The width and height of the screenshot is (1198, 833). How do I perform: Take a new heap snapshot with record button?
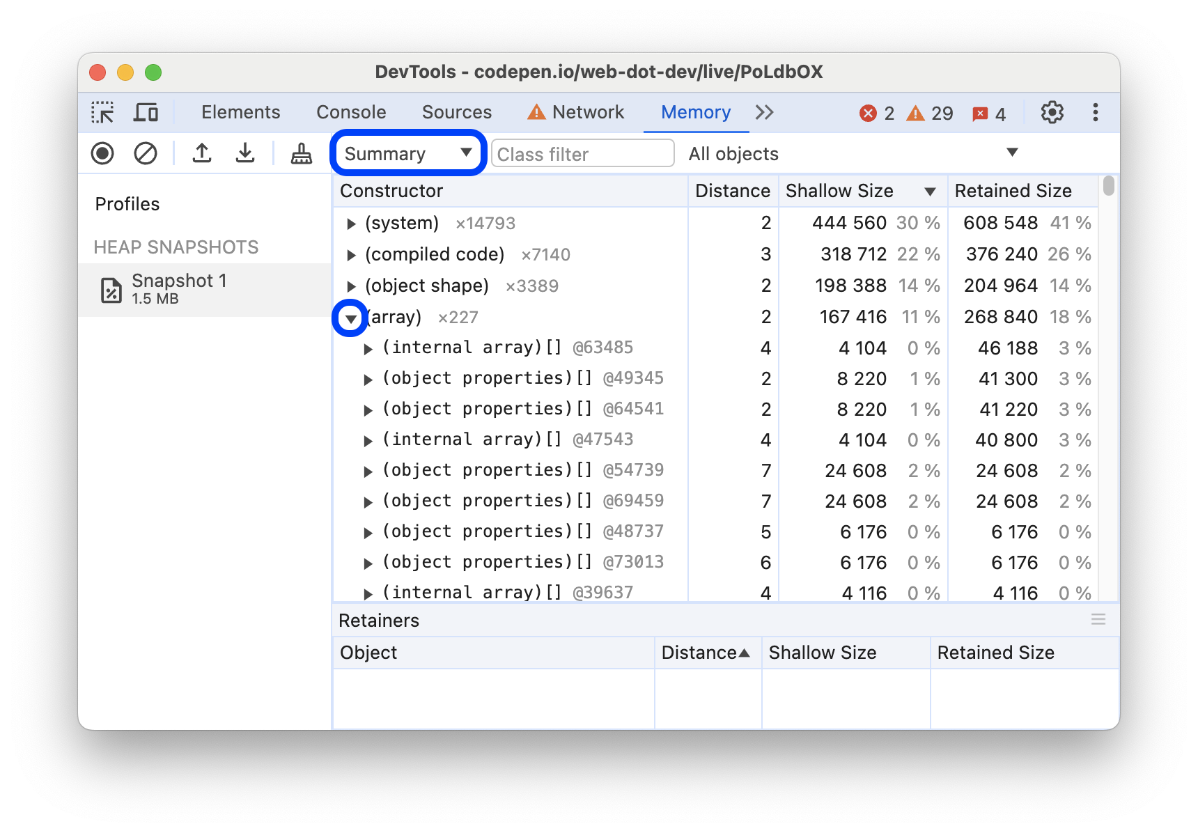point(102,153)
